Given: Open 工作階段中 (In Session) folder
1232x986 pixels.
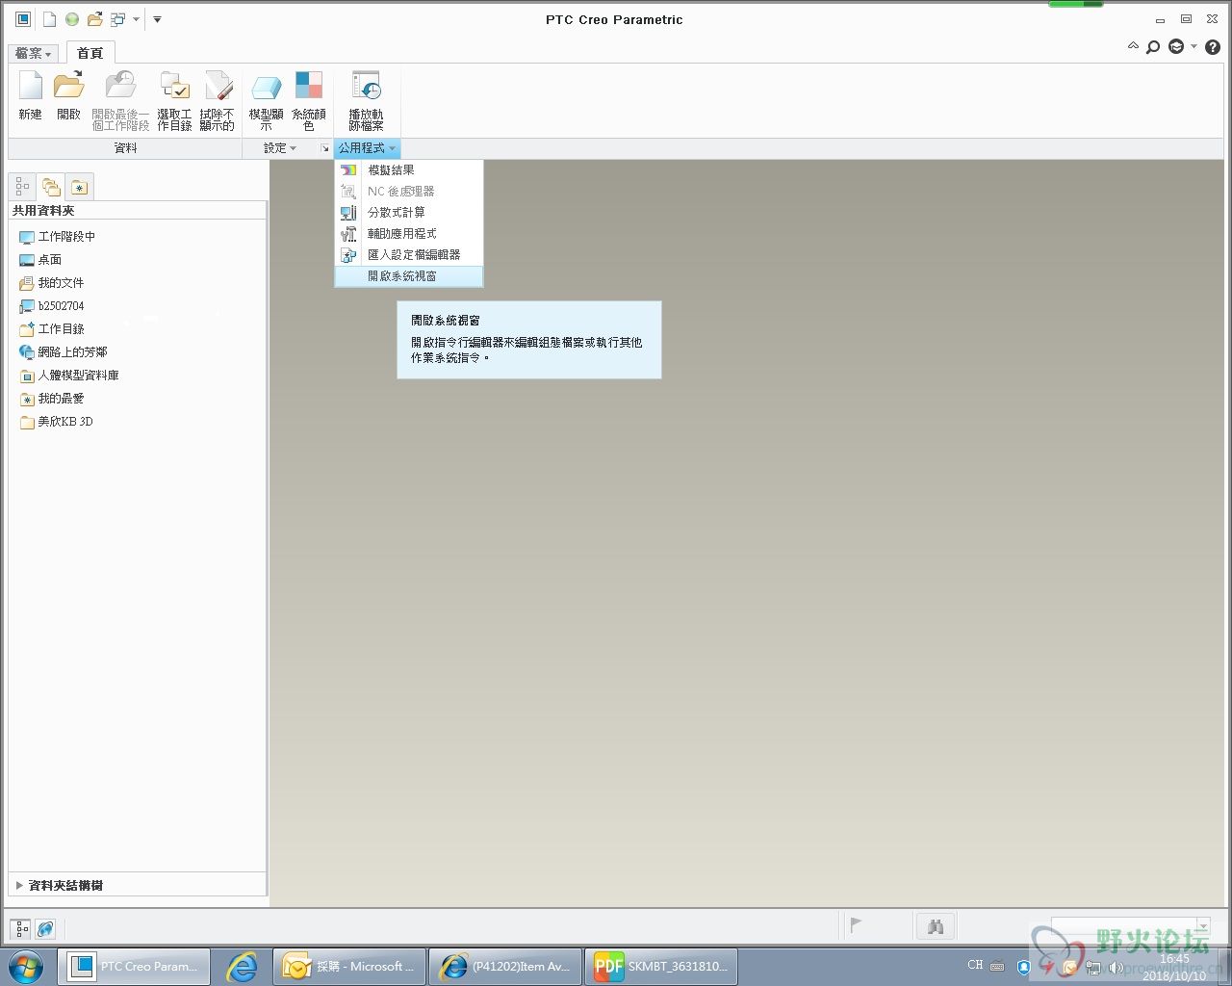Looking at the screenshot, I should tap(58, 236).
